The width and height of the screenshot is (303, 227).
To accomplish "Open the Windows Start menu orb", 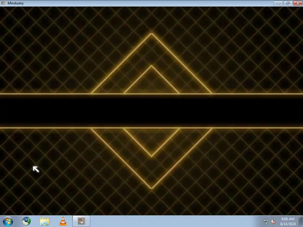I will click(8, 221).
